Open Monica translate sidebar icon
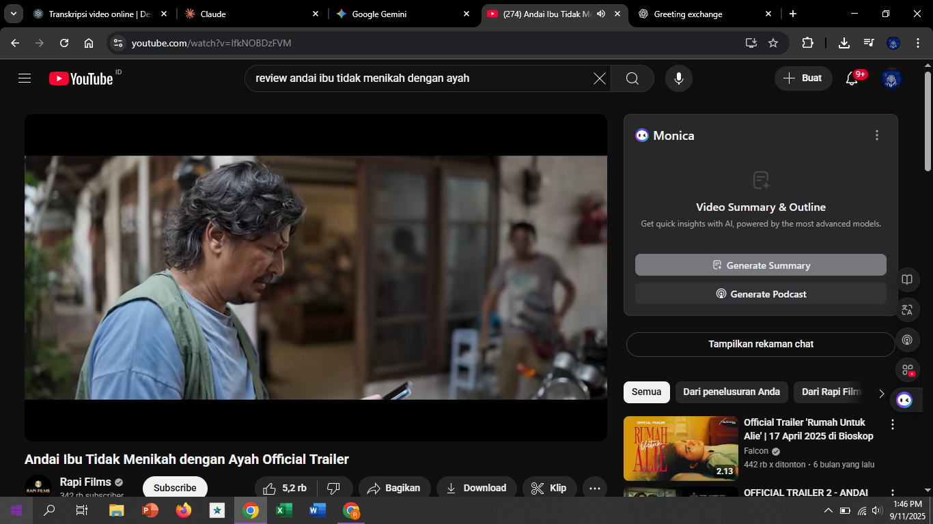 (x=907, y=310)
